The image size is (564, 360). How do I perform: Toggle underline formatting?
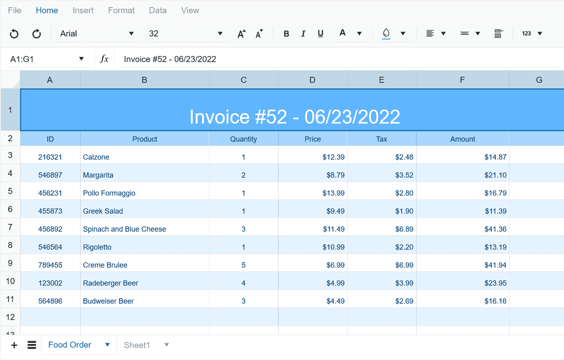[320, 33]
